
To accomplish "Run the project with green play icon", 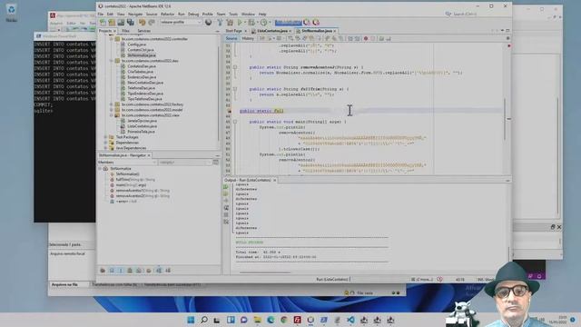I will (x=240, y=22).
